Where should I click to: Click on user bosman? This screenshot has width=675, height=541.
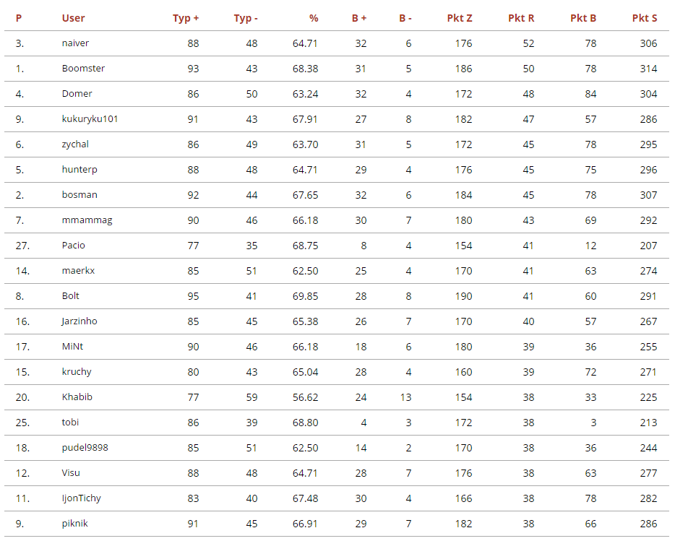point(79,195)
